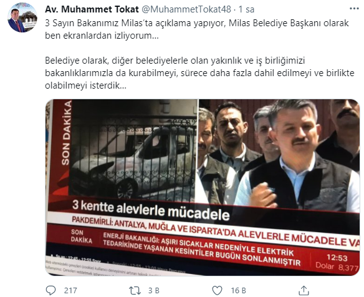The height and width of the screenshot is (297, 364).
Task: Click the retweet arrows icon
Action: (x=135, y=291)
